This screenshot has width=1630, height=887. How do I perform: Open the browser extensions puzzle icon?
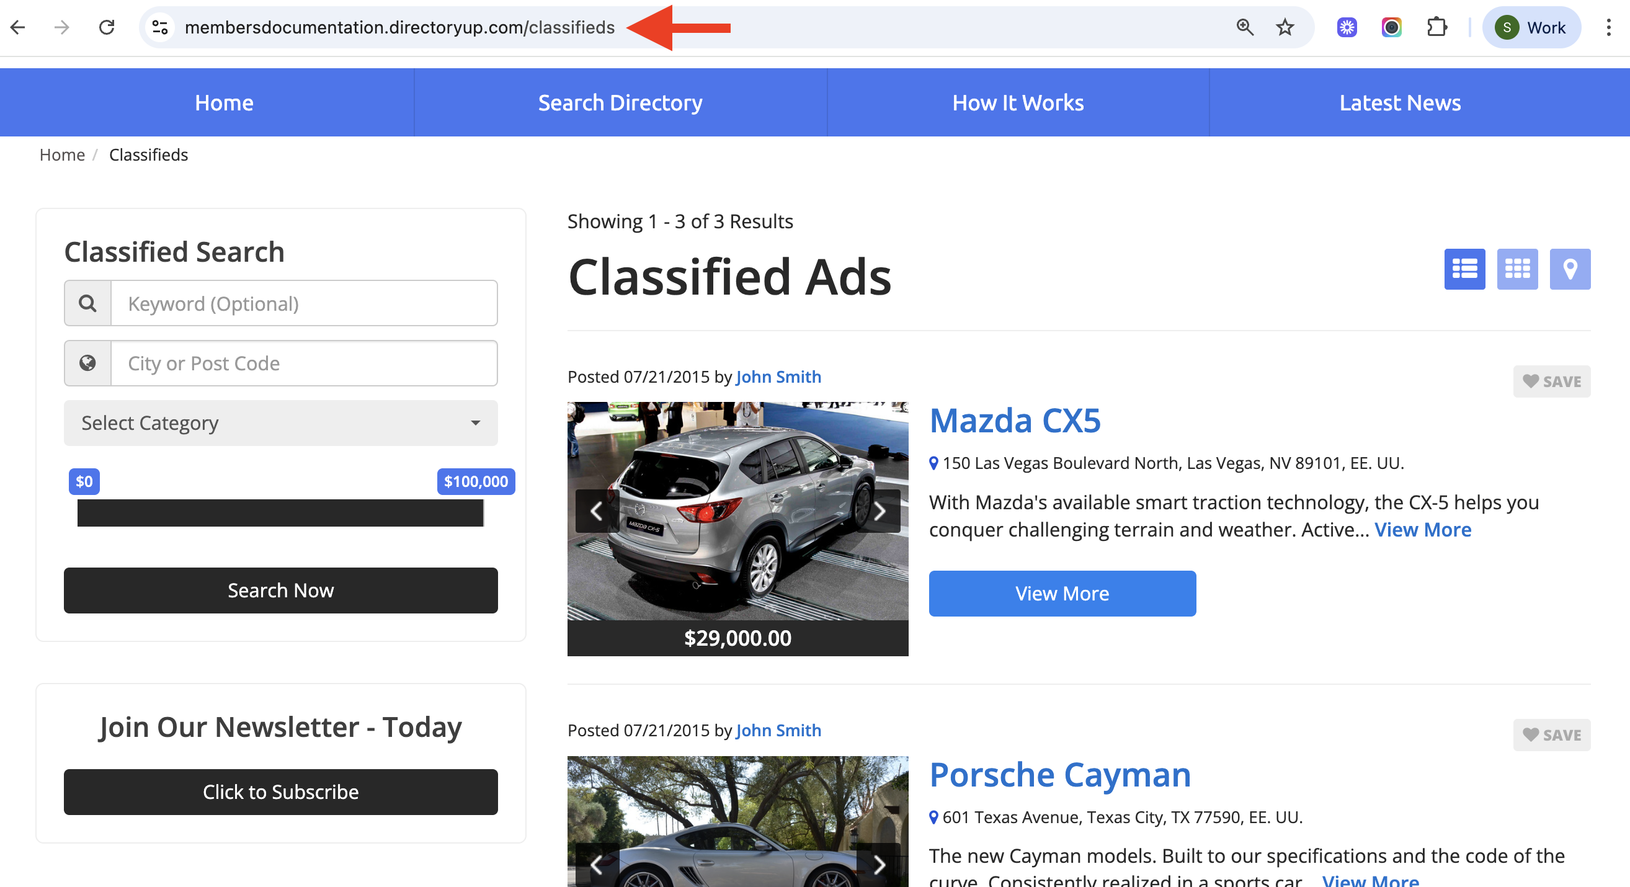coord(1436,27)
